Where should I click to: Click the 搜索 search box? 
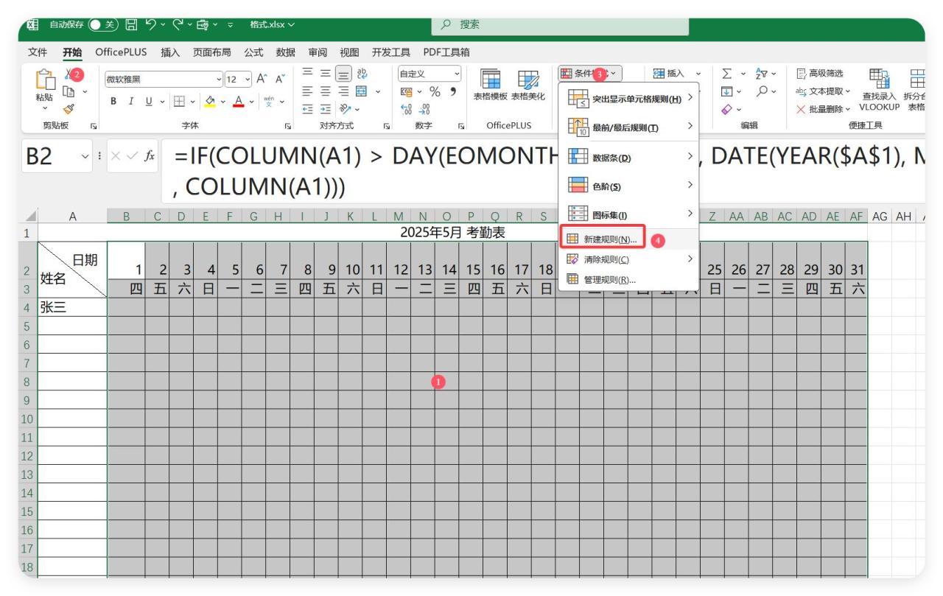[560, 24]
